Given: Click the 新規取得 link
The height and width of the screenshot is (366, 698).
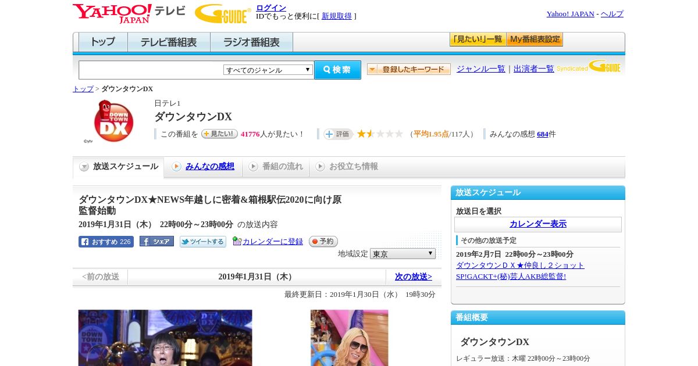Looking at the screenshot, I should tap(337, 16).
